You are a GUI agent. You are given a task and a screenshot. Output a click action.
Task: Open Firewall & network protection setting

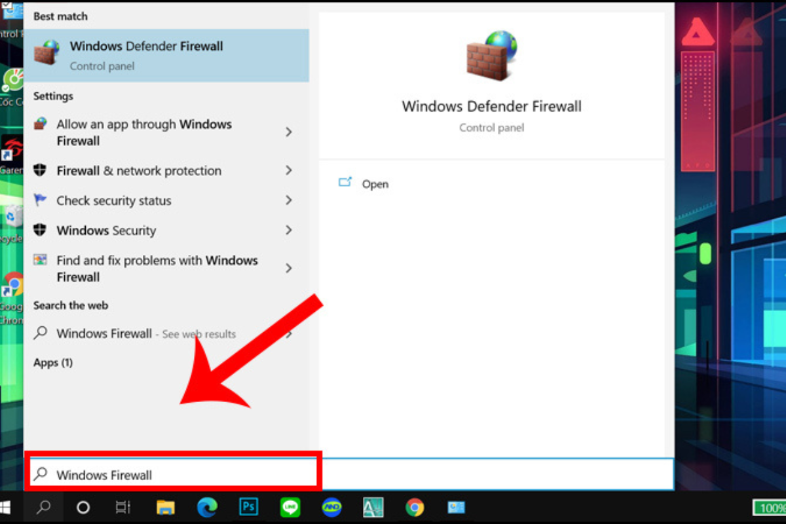166,171
